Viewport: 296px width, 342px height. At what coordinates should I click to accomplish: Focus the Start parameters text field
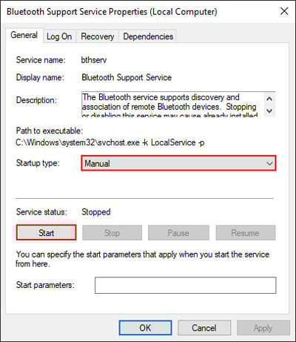tap(185, 285)
